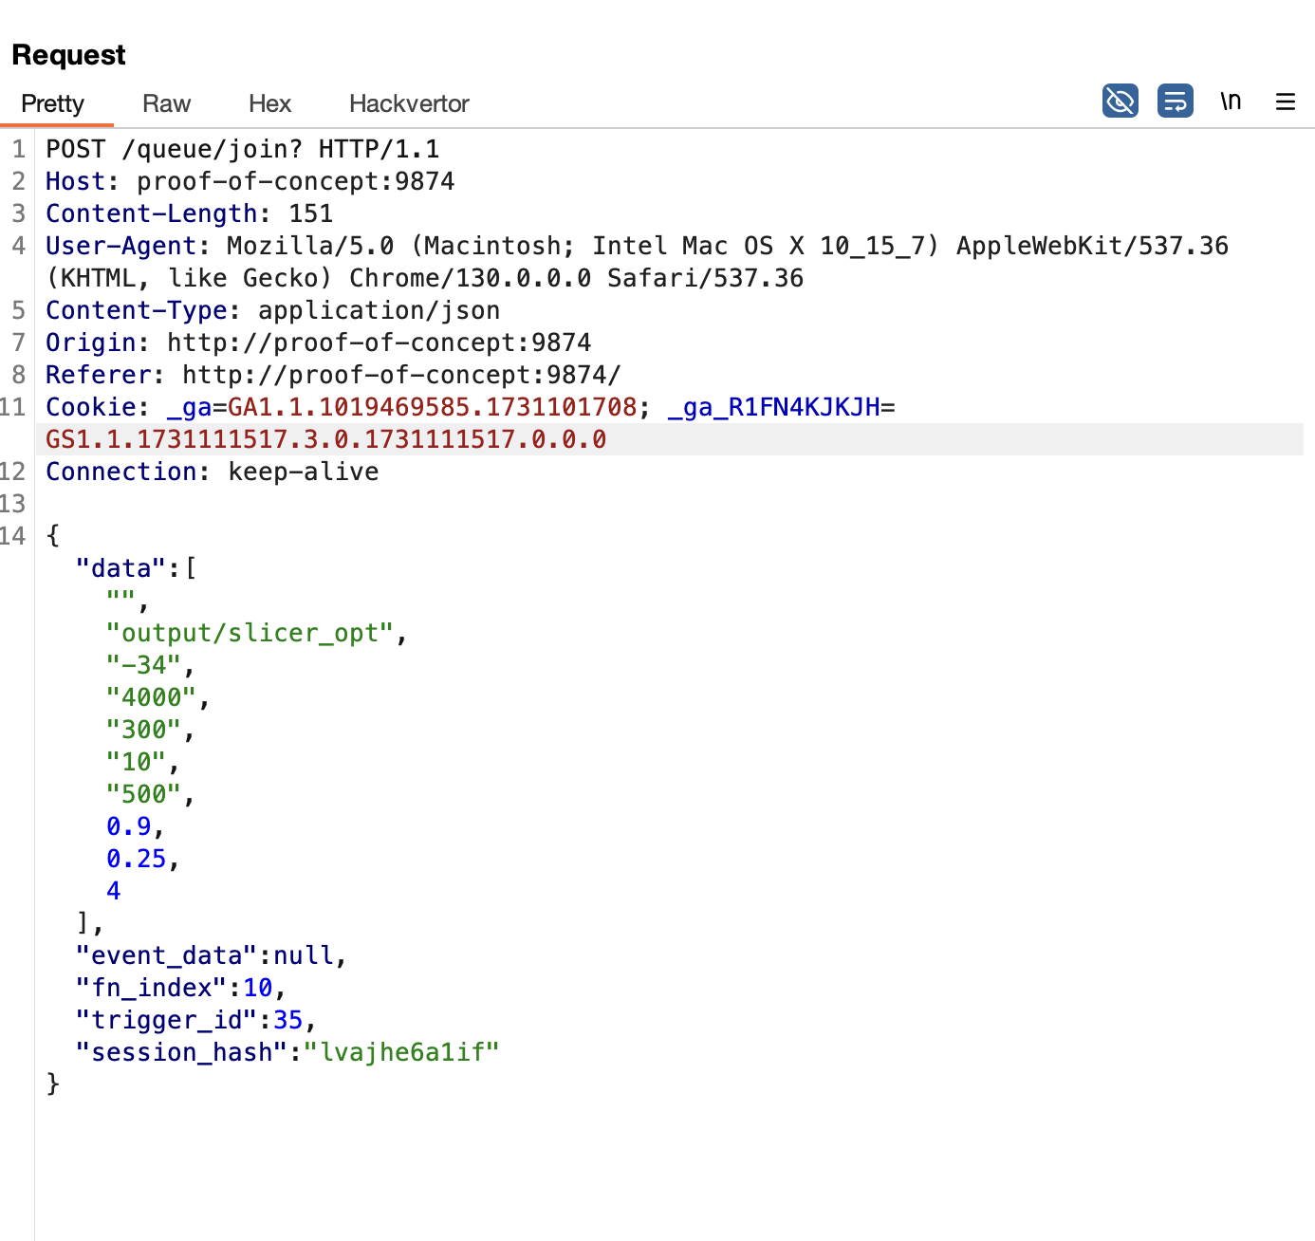Click the 0.9 numeric value
This screenshot has width=1315, height=1241.
click(129, 826)
